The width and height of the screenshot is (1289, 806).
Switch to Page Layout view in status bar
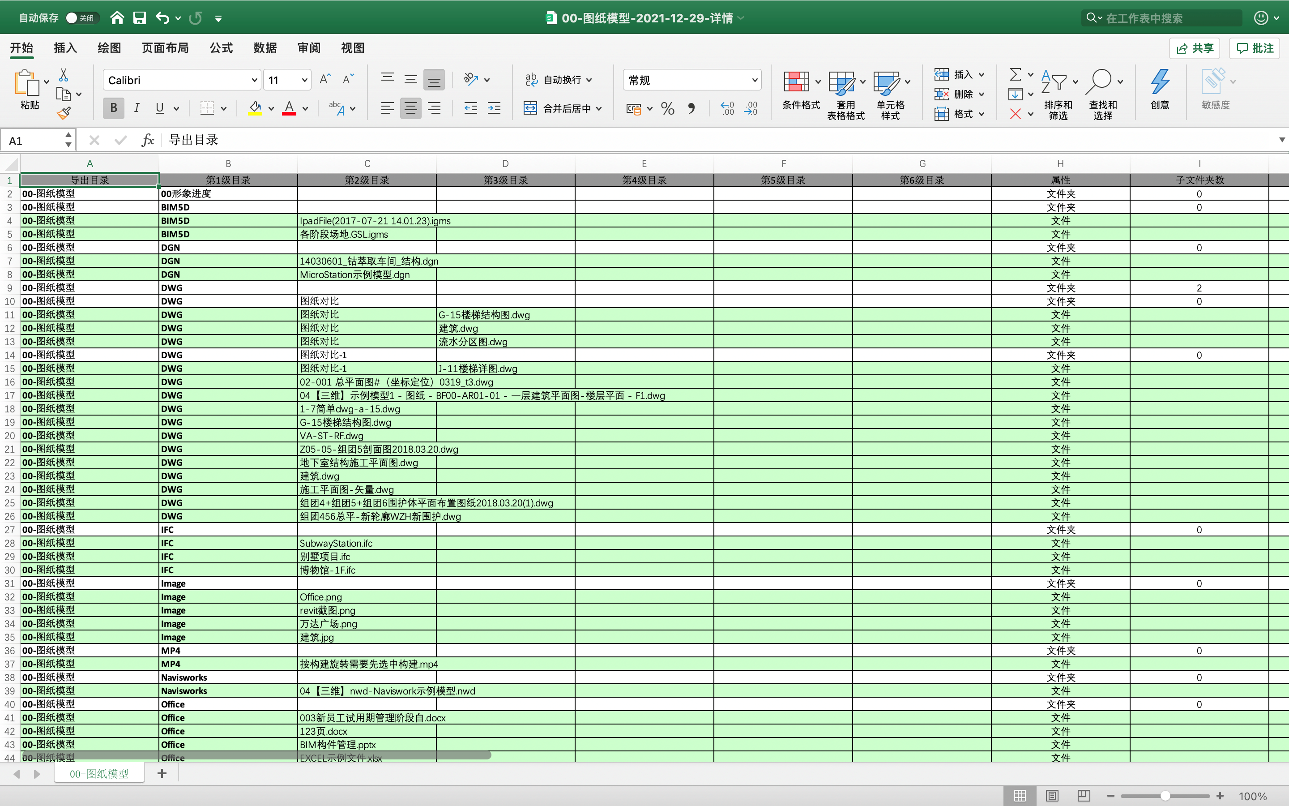[1052, 796]
